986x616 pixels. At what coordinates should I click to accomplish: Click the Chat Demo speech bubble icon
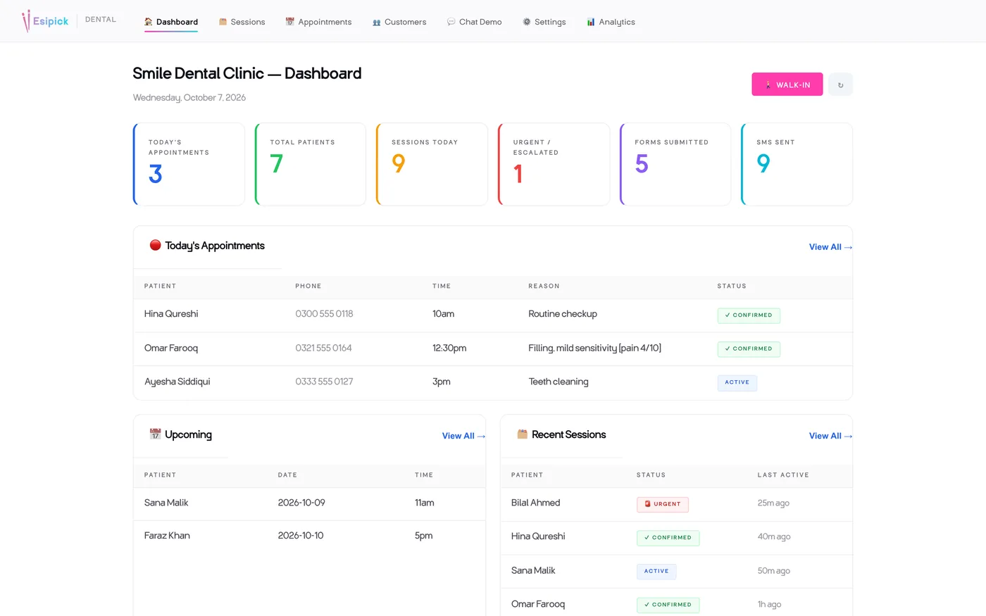(x=451, y=22)
